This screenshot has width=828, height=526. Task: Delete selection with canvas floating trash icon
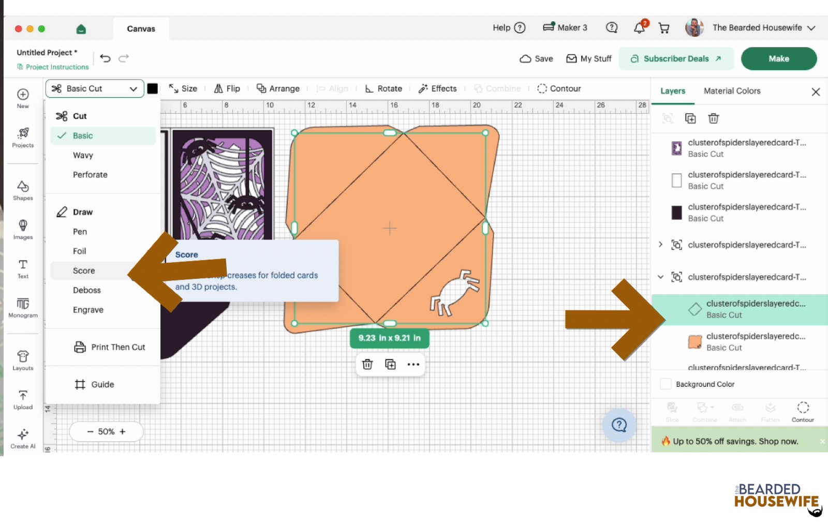pos(367,364)
